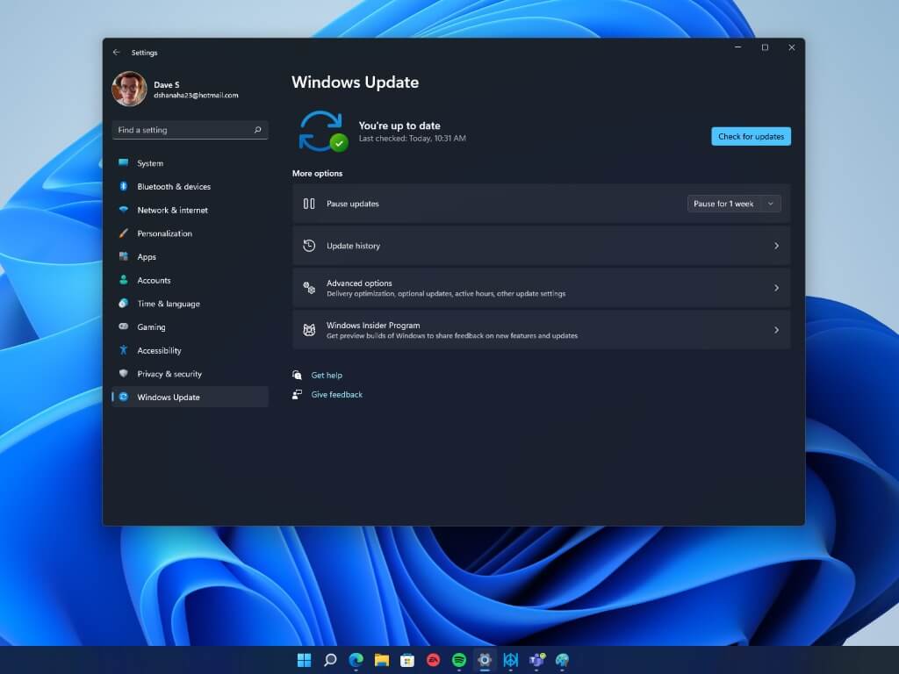This screenshot has height=674, width=899.
Task: Open Accounts settings in the sidebar
Action: (190, 280)
